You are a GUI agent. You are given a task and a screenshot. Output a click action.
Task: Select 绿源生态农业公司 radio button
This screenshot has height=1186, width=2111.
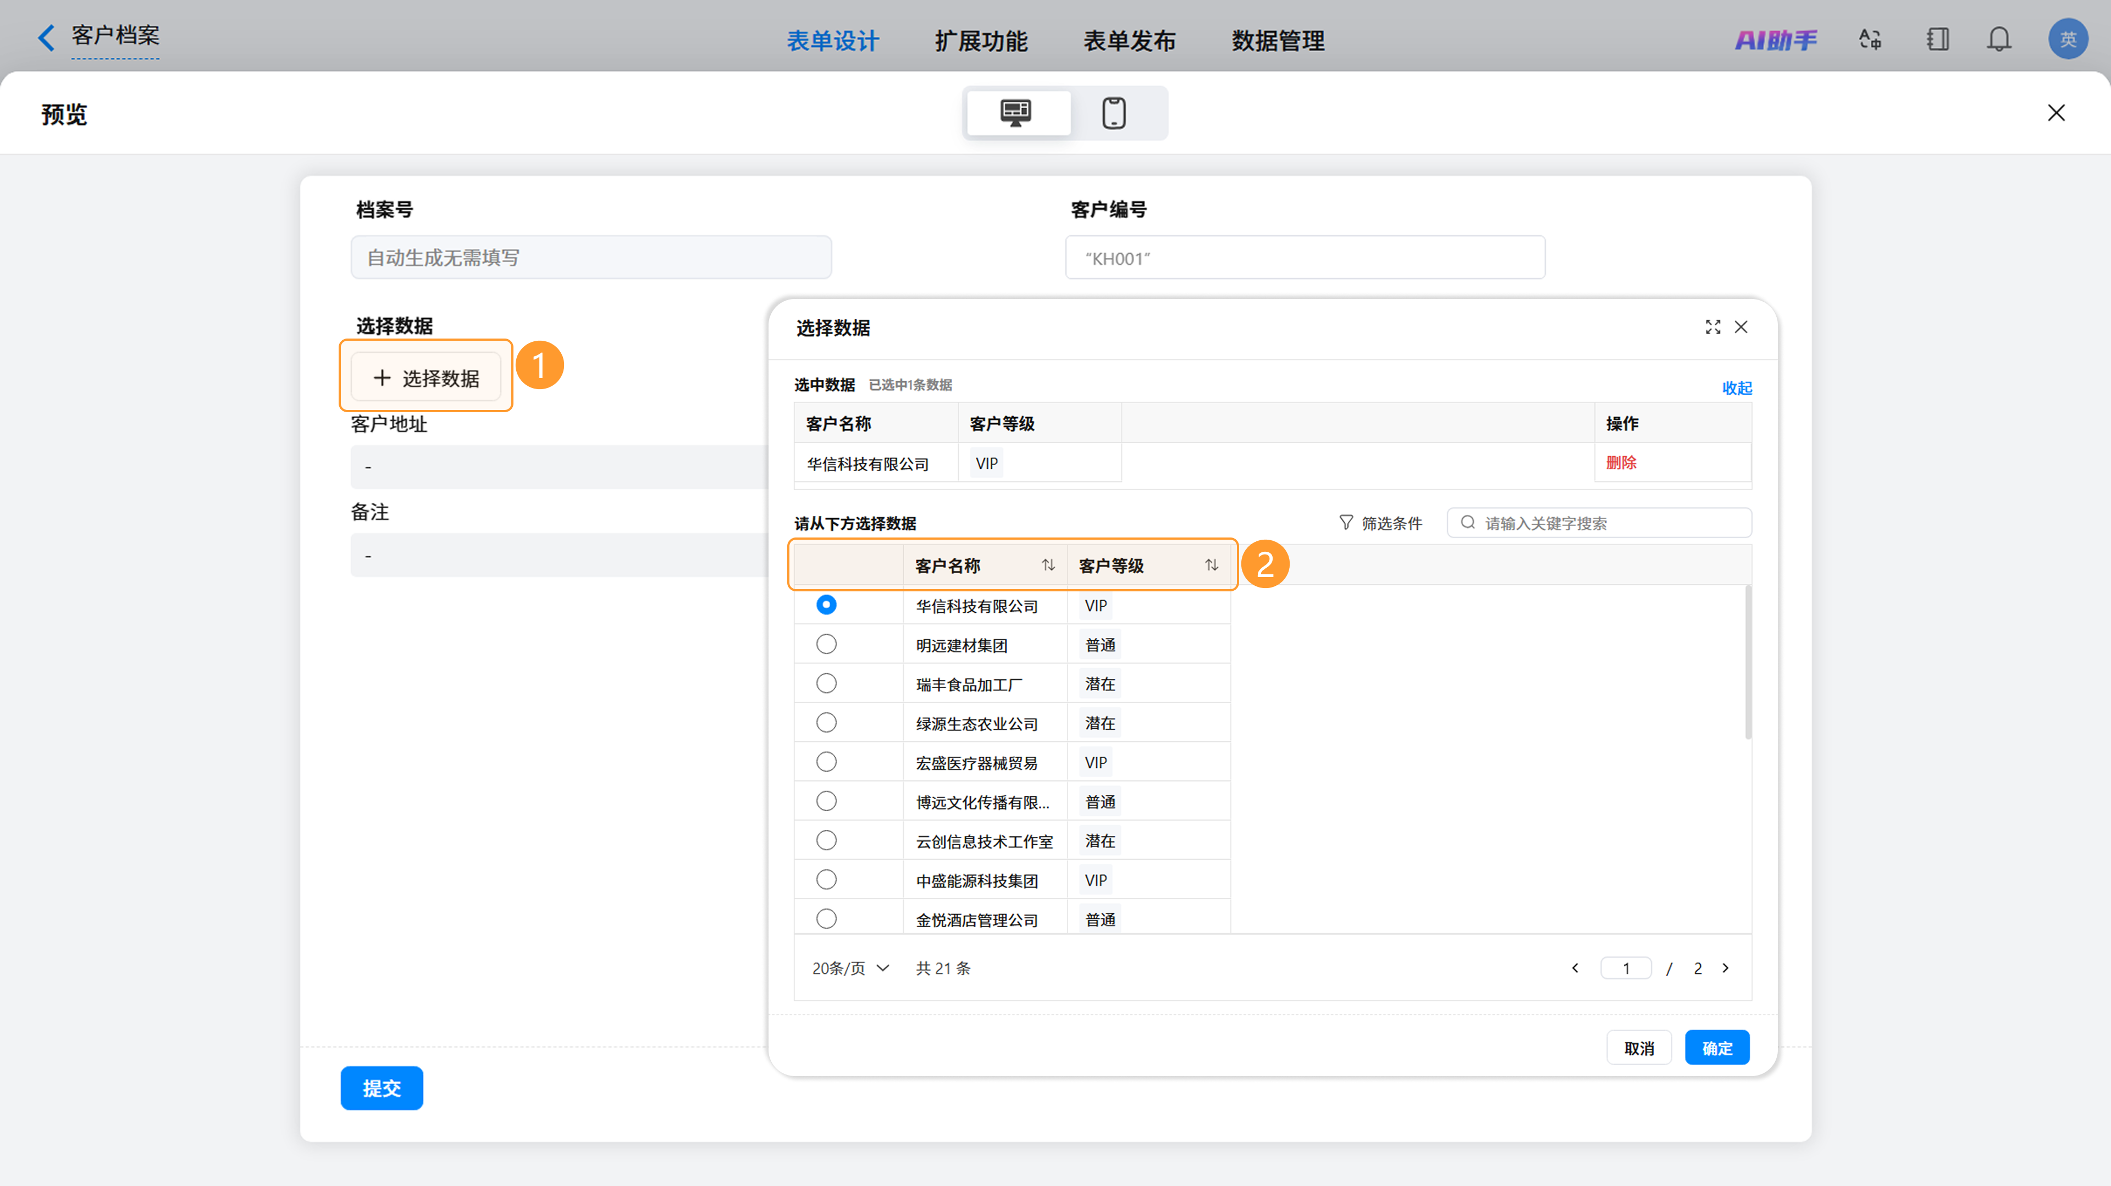click(826, 722)
